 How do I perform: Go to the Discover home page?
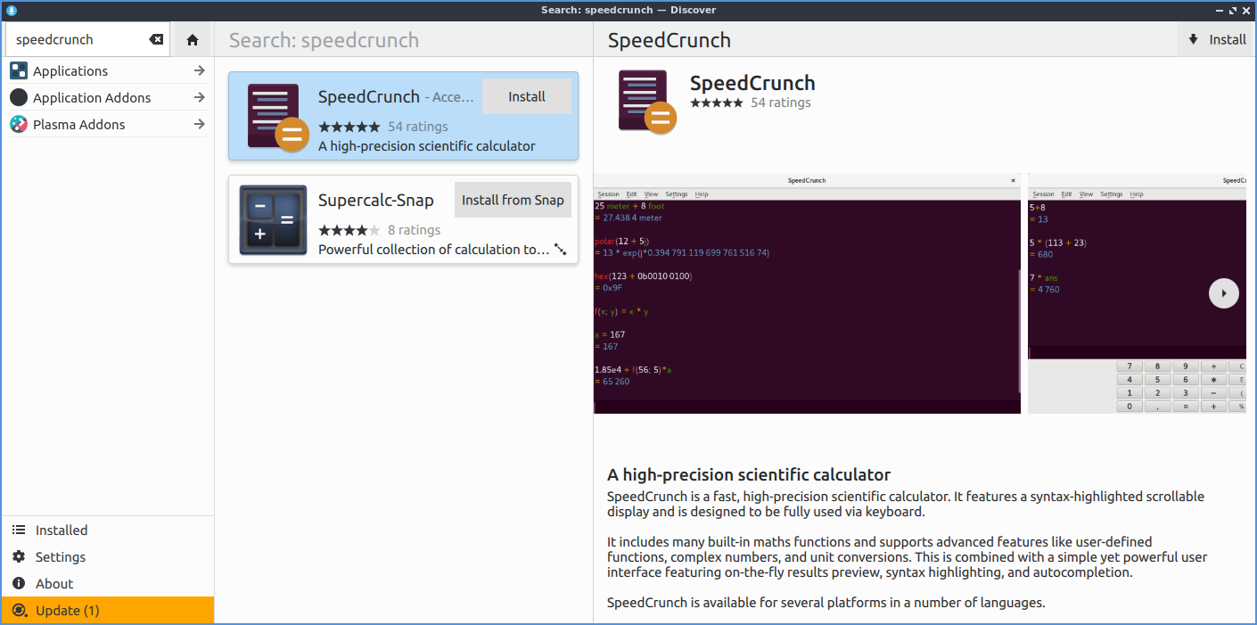(193, 39)
